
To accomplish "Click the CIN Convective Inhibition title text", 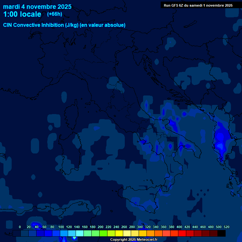I will click(x=64, y=25).
